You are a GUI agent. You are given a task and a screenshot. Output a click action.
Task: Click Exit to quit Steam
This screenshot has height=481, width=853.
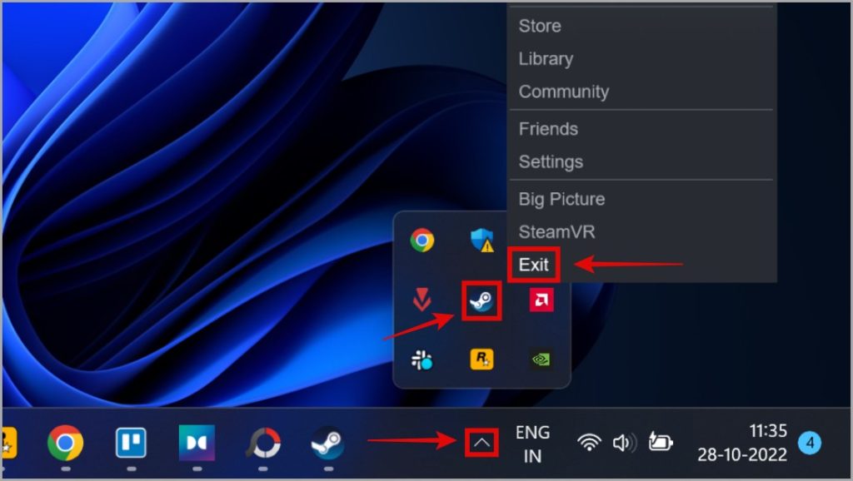coord(534,265)
